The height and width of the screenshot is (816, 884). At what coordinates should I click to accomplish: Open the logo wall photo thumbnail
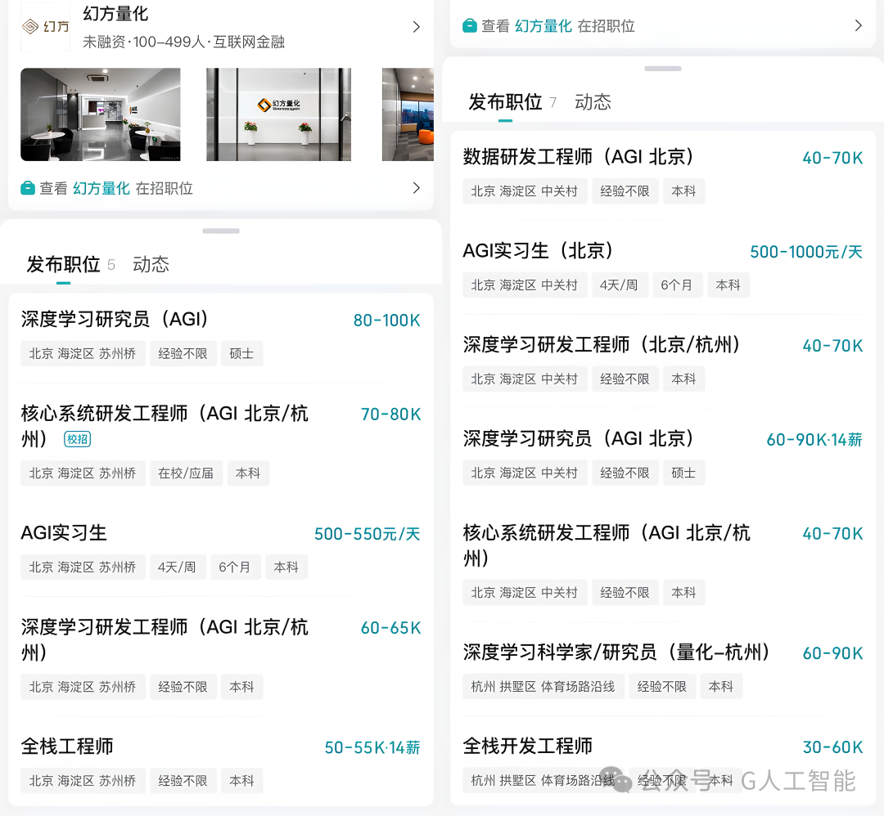click(278, 114)
